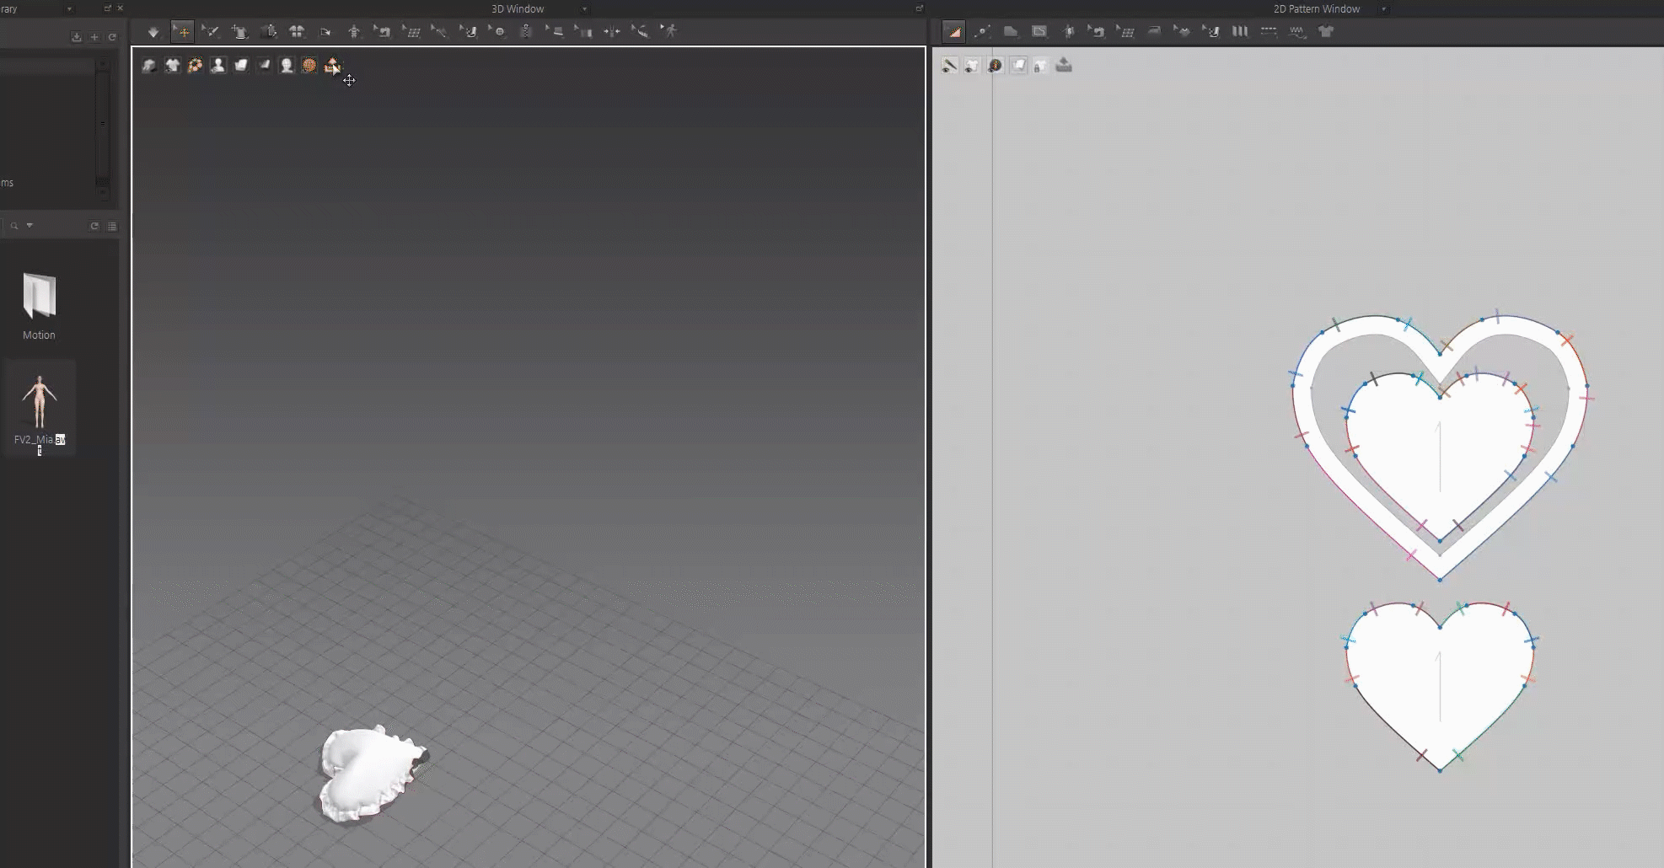The image size is (1664, 868).
Task: Select the Internal Polygon tool in 2D toolbar
Action: pos(1039,32)
